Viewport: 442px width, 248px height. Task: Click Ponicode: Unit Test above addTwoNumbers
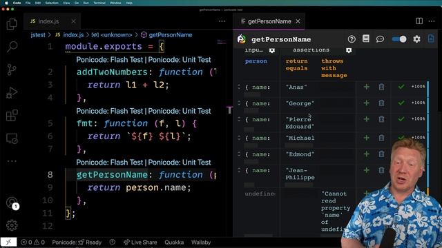(180, 60)
